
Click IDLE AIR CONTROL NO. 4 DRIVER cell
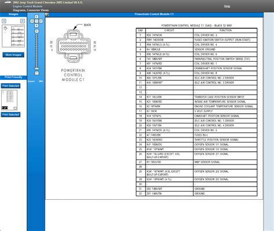[x=225, y=125]
